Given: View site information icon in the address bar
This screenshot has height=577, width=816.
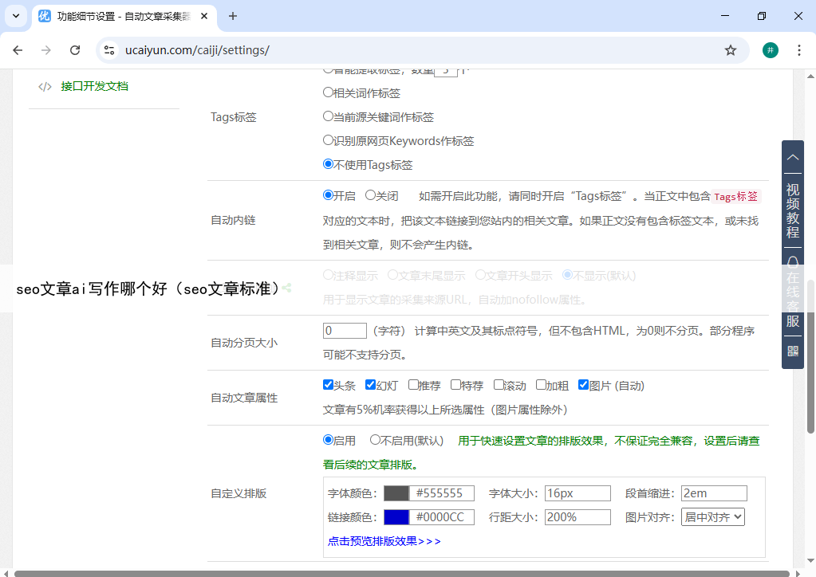Looking at the screenshot, I should coord(110,50).
